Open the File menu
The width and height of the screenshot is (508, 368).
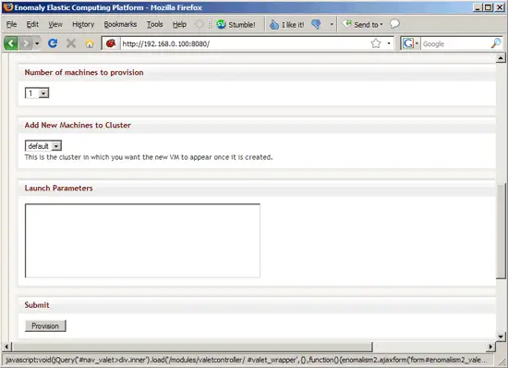[11, 24]
